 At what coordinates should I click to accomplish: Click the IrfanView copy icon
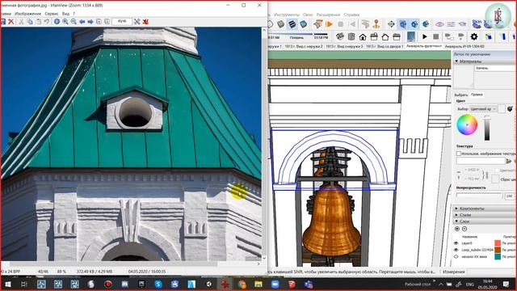coord(30,22)
